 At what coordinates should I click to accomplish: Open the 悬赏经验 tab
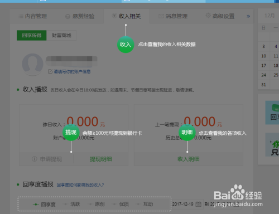[80, 16]
